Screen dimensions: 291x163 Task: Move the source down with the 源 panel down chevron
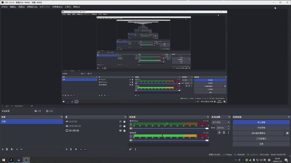click(x=85, y=149)
